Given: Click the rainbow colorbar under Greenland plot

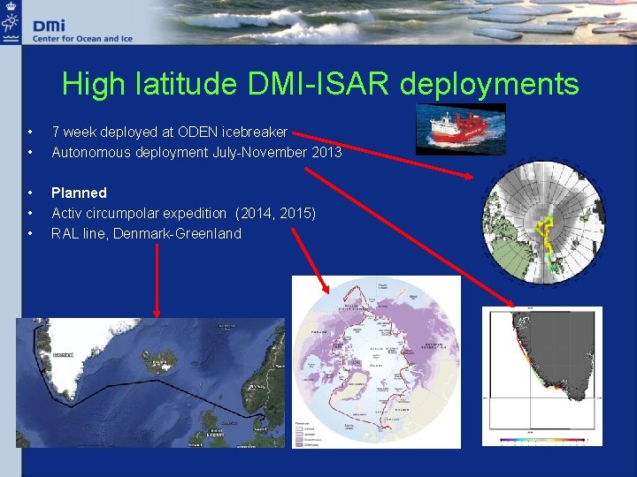Looking at the screenshot, I should coord(542,439).
